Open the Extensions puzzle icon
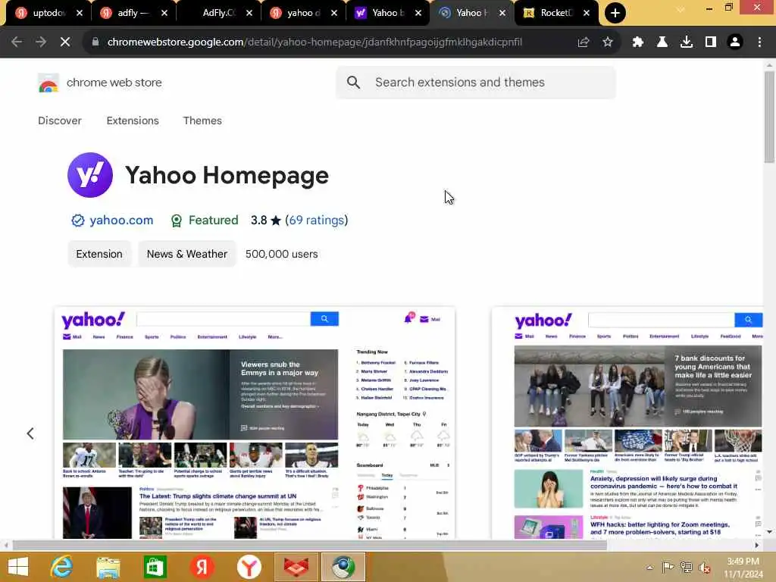 (x=638, y=42)
